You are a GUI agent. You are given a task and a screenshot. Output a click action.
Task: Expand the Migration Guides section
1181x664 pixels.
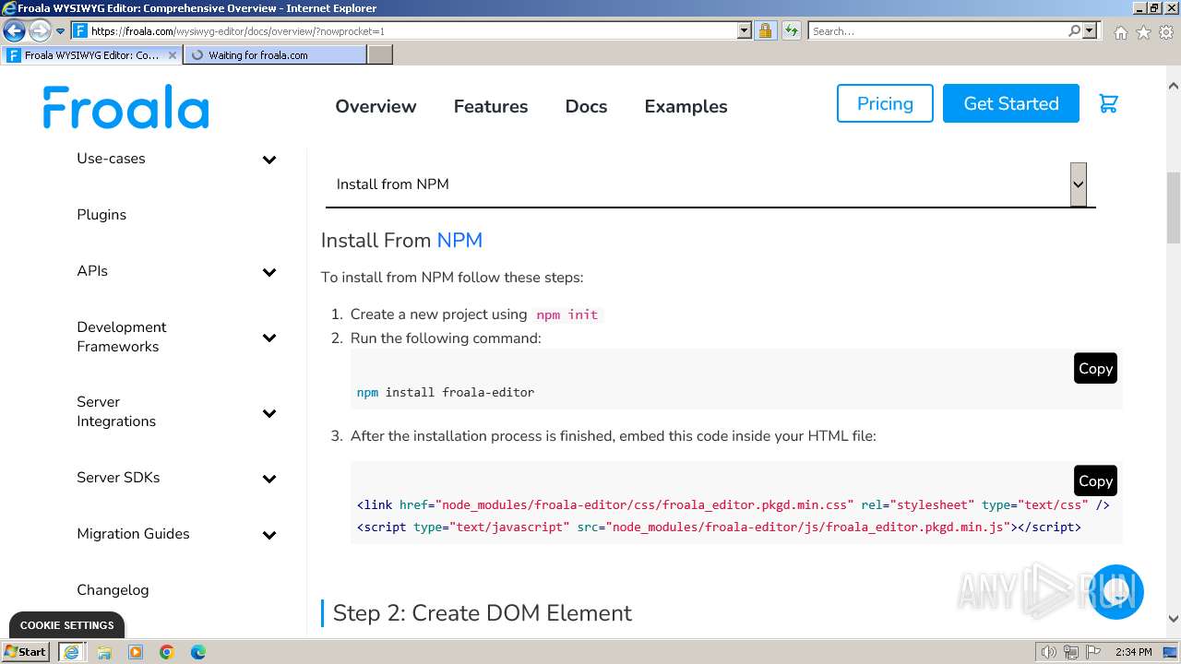tap(269, 535)
